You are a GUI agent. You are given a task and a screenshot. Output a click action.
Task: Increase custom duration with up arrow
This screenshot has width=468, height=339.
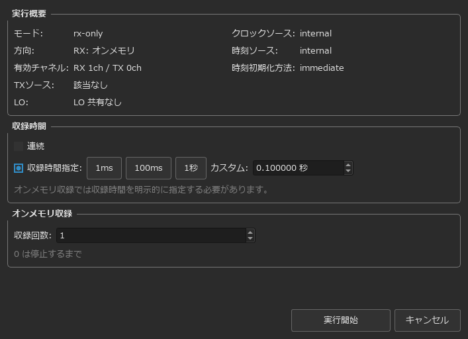[x=348, y=165]
